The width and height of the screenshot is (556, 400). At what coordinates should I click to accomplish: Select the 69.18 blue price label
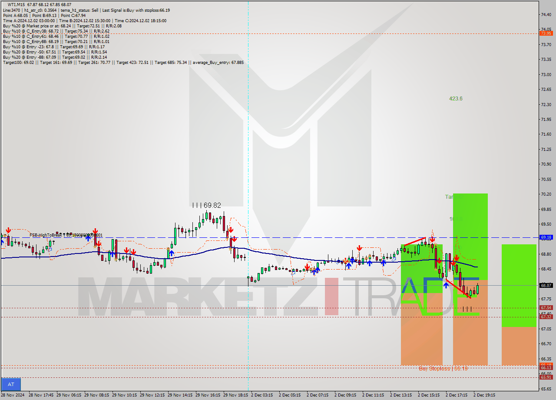click(546, 237)
